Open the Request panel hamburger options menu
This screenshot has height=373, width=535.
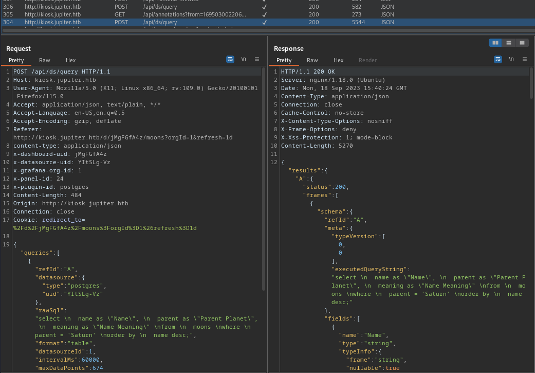pyautogui.click(x=257, y=59)
